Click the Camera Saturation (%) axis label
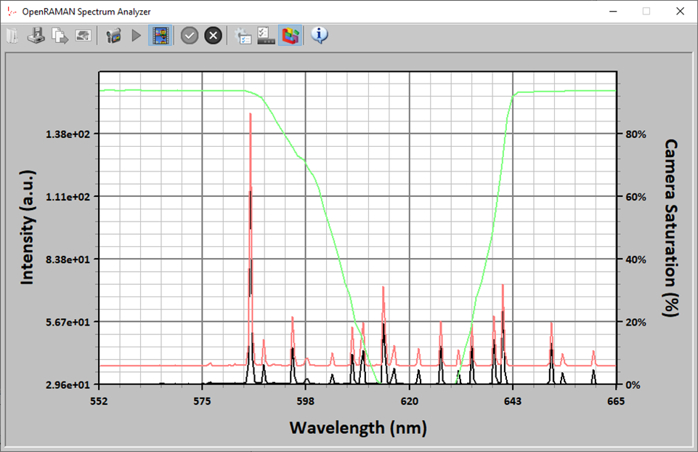Screen dimensions: 698x452 tap(671, 228)
